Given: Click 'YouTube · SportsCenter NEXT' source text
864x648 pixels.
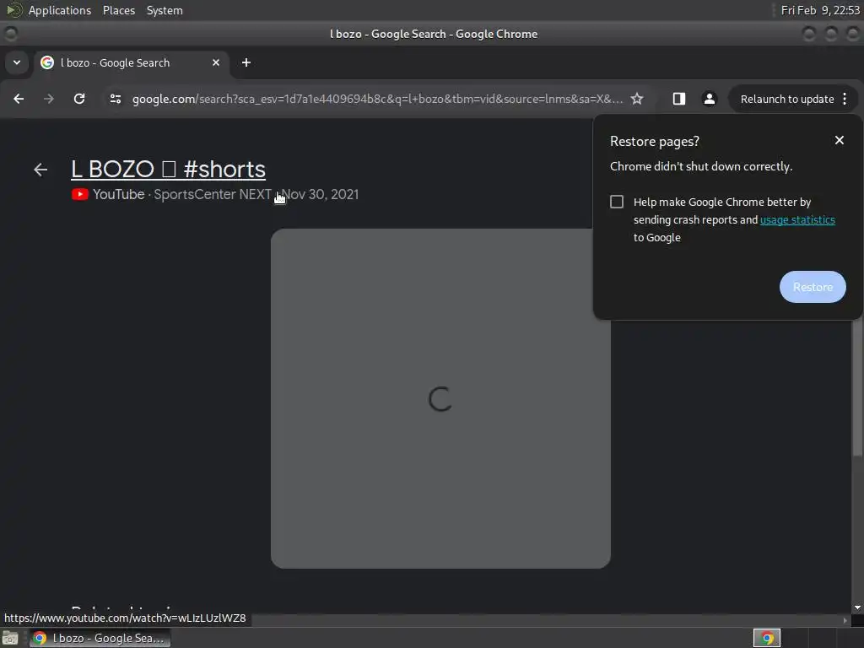Looking at the screenshot, I should tap(182, 195).
